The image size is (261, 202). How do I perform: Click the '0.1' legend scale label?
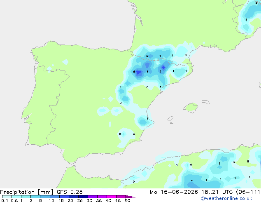click(5, 200)
